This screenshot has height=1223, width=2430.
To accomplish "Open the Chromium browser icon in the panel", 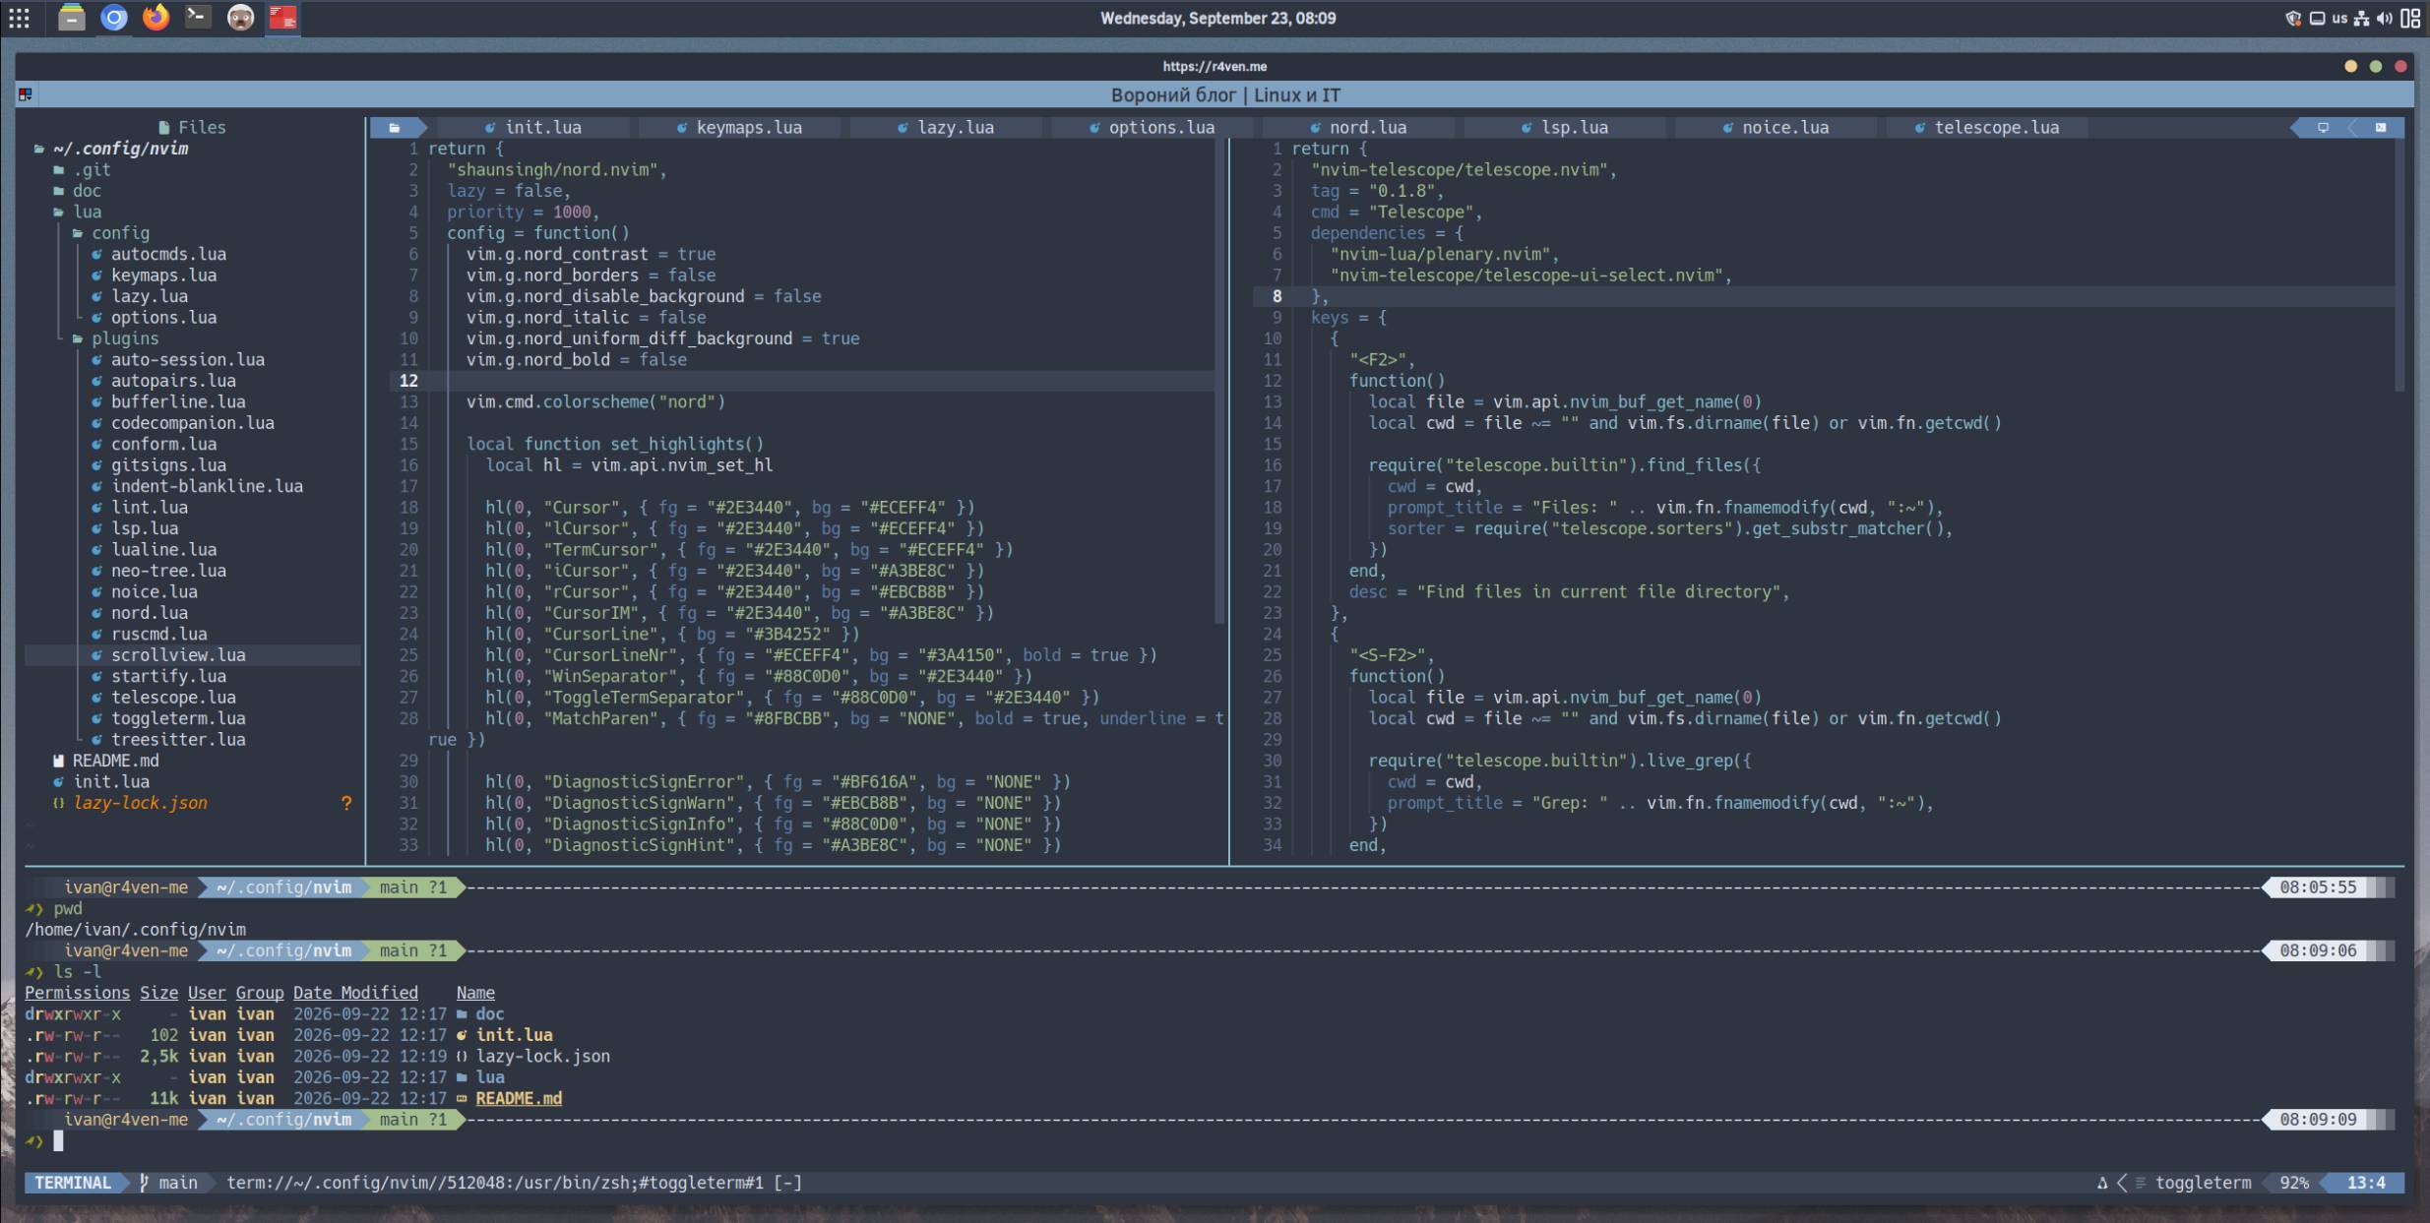I will coord(114,18).
